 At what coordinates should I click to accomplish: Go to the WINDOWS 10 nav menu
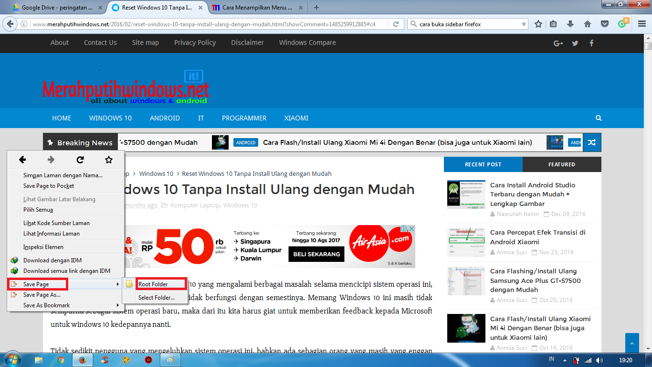click(x=110, y=118)
